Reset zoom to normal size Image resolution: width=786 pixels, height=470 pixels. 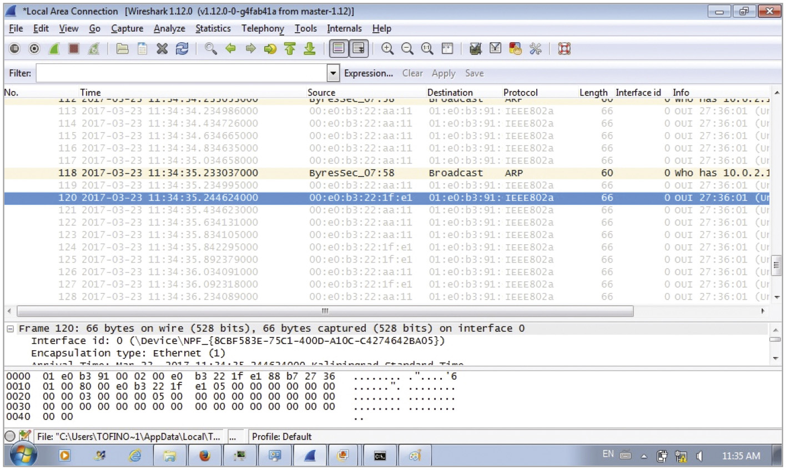tap(427, 49)
